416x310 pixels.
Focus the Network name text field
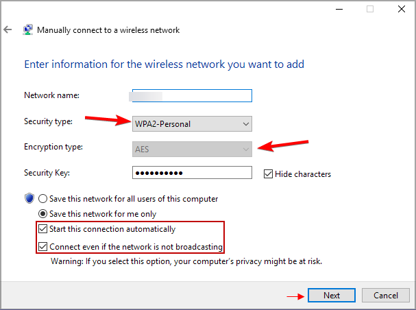(192, 96)
